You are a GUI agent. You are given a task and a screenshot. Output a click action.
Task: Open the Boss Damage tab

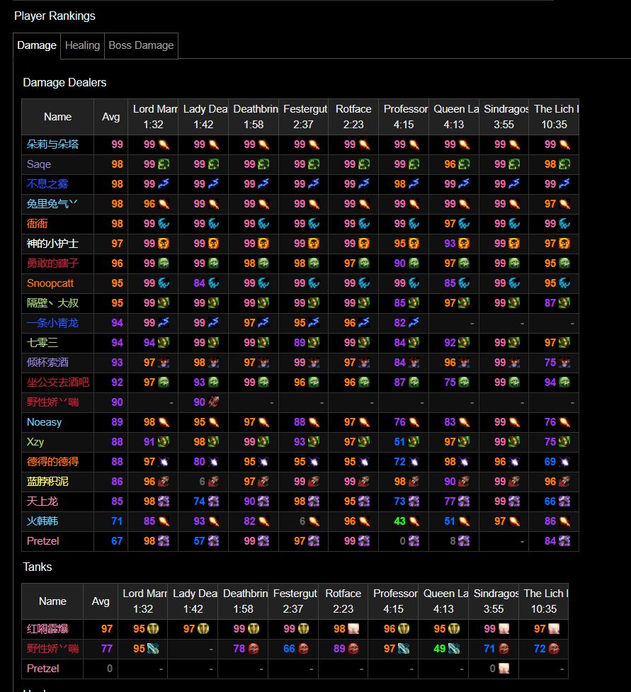[x=141, y=45]
